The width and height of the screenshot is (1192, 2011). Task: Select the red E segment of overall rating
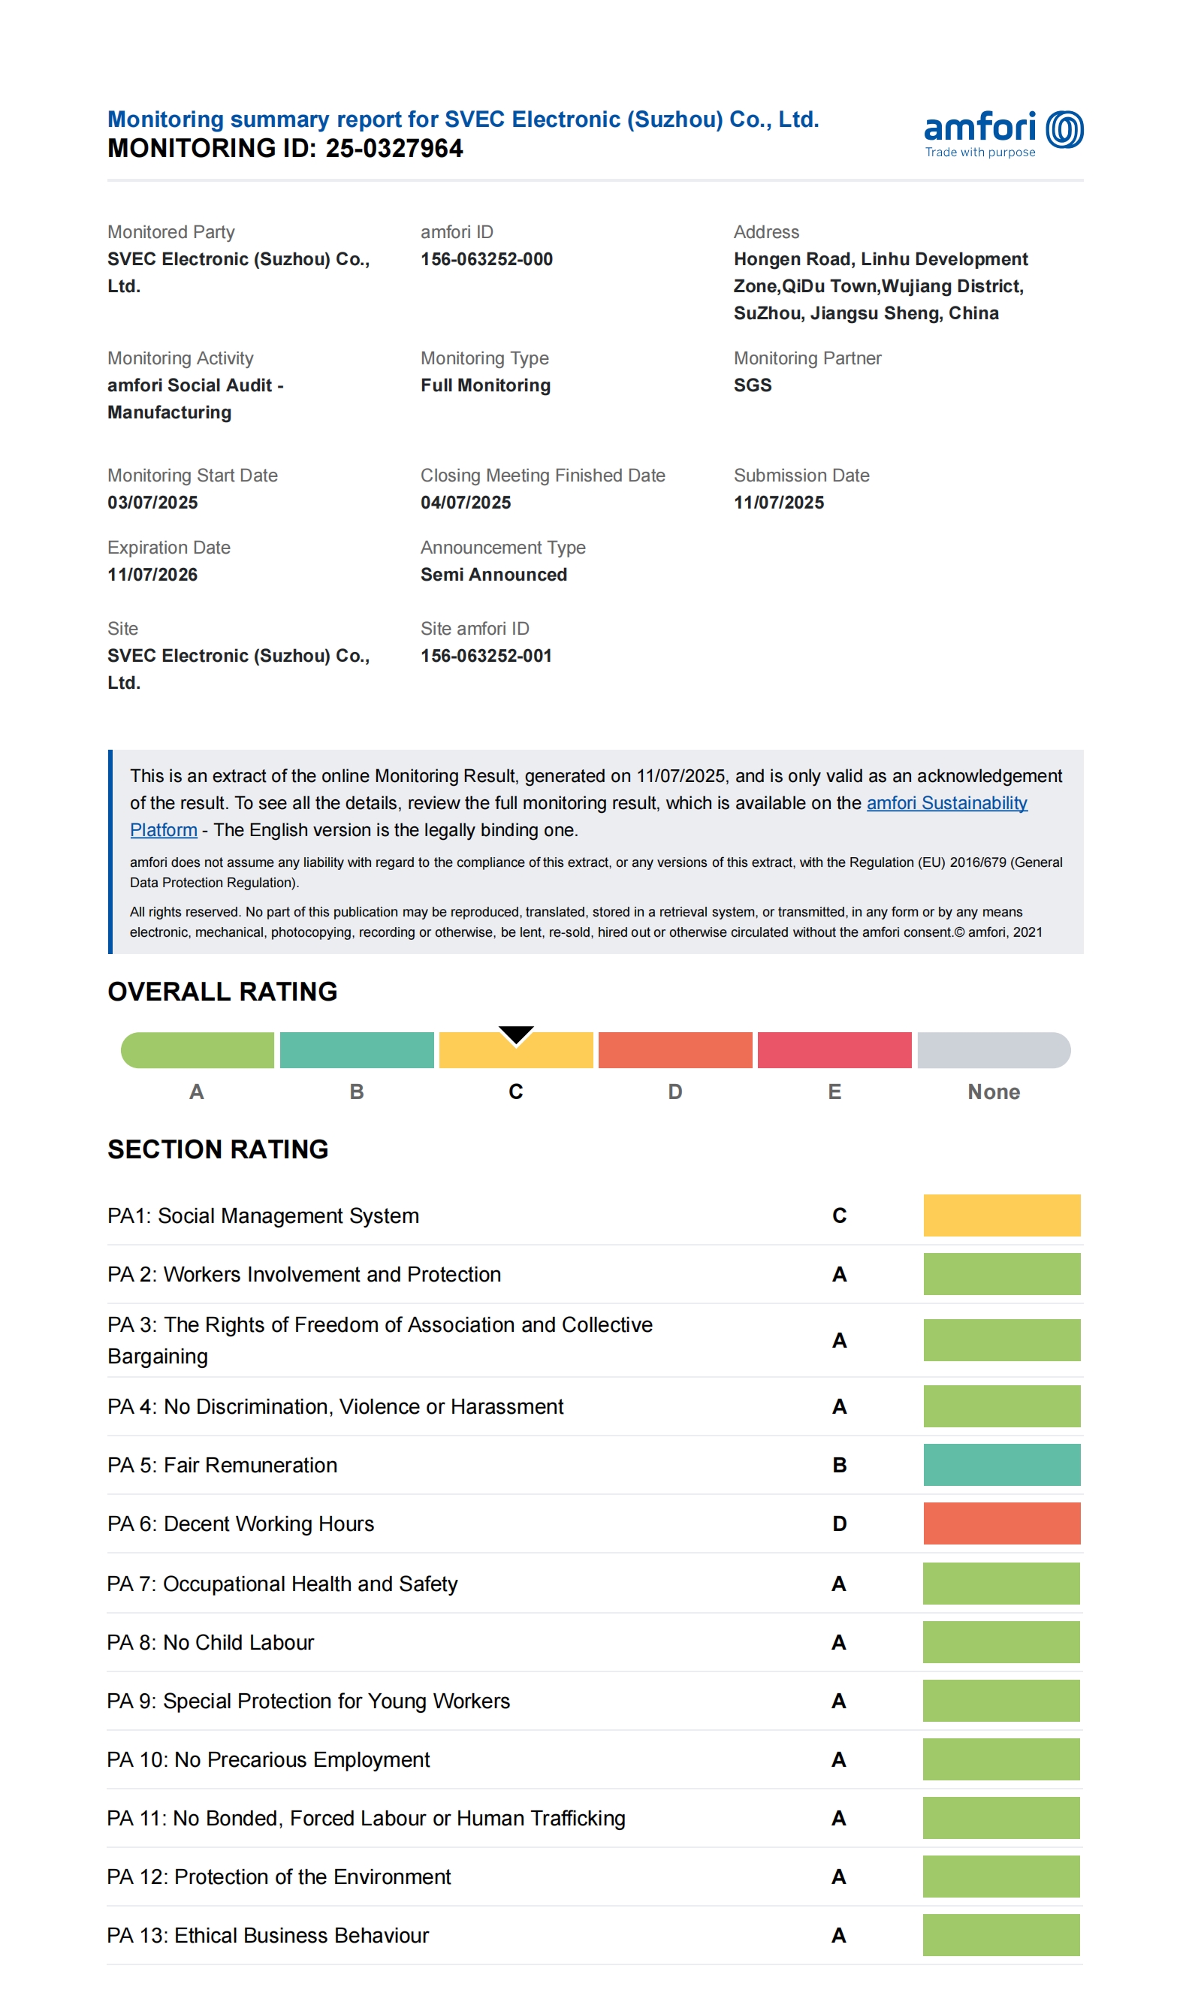pyautogui.click(x=834, y=1050)
